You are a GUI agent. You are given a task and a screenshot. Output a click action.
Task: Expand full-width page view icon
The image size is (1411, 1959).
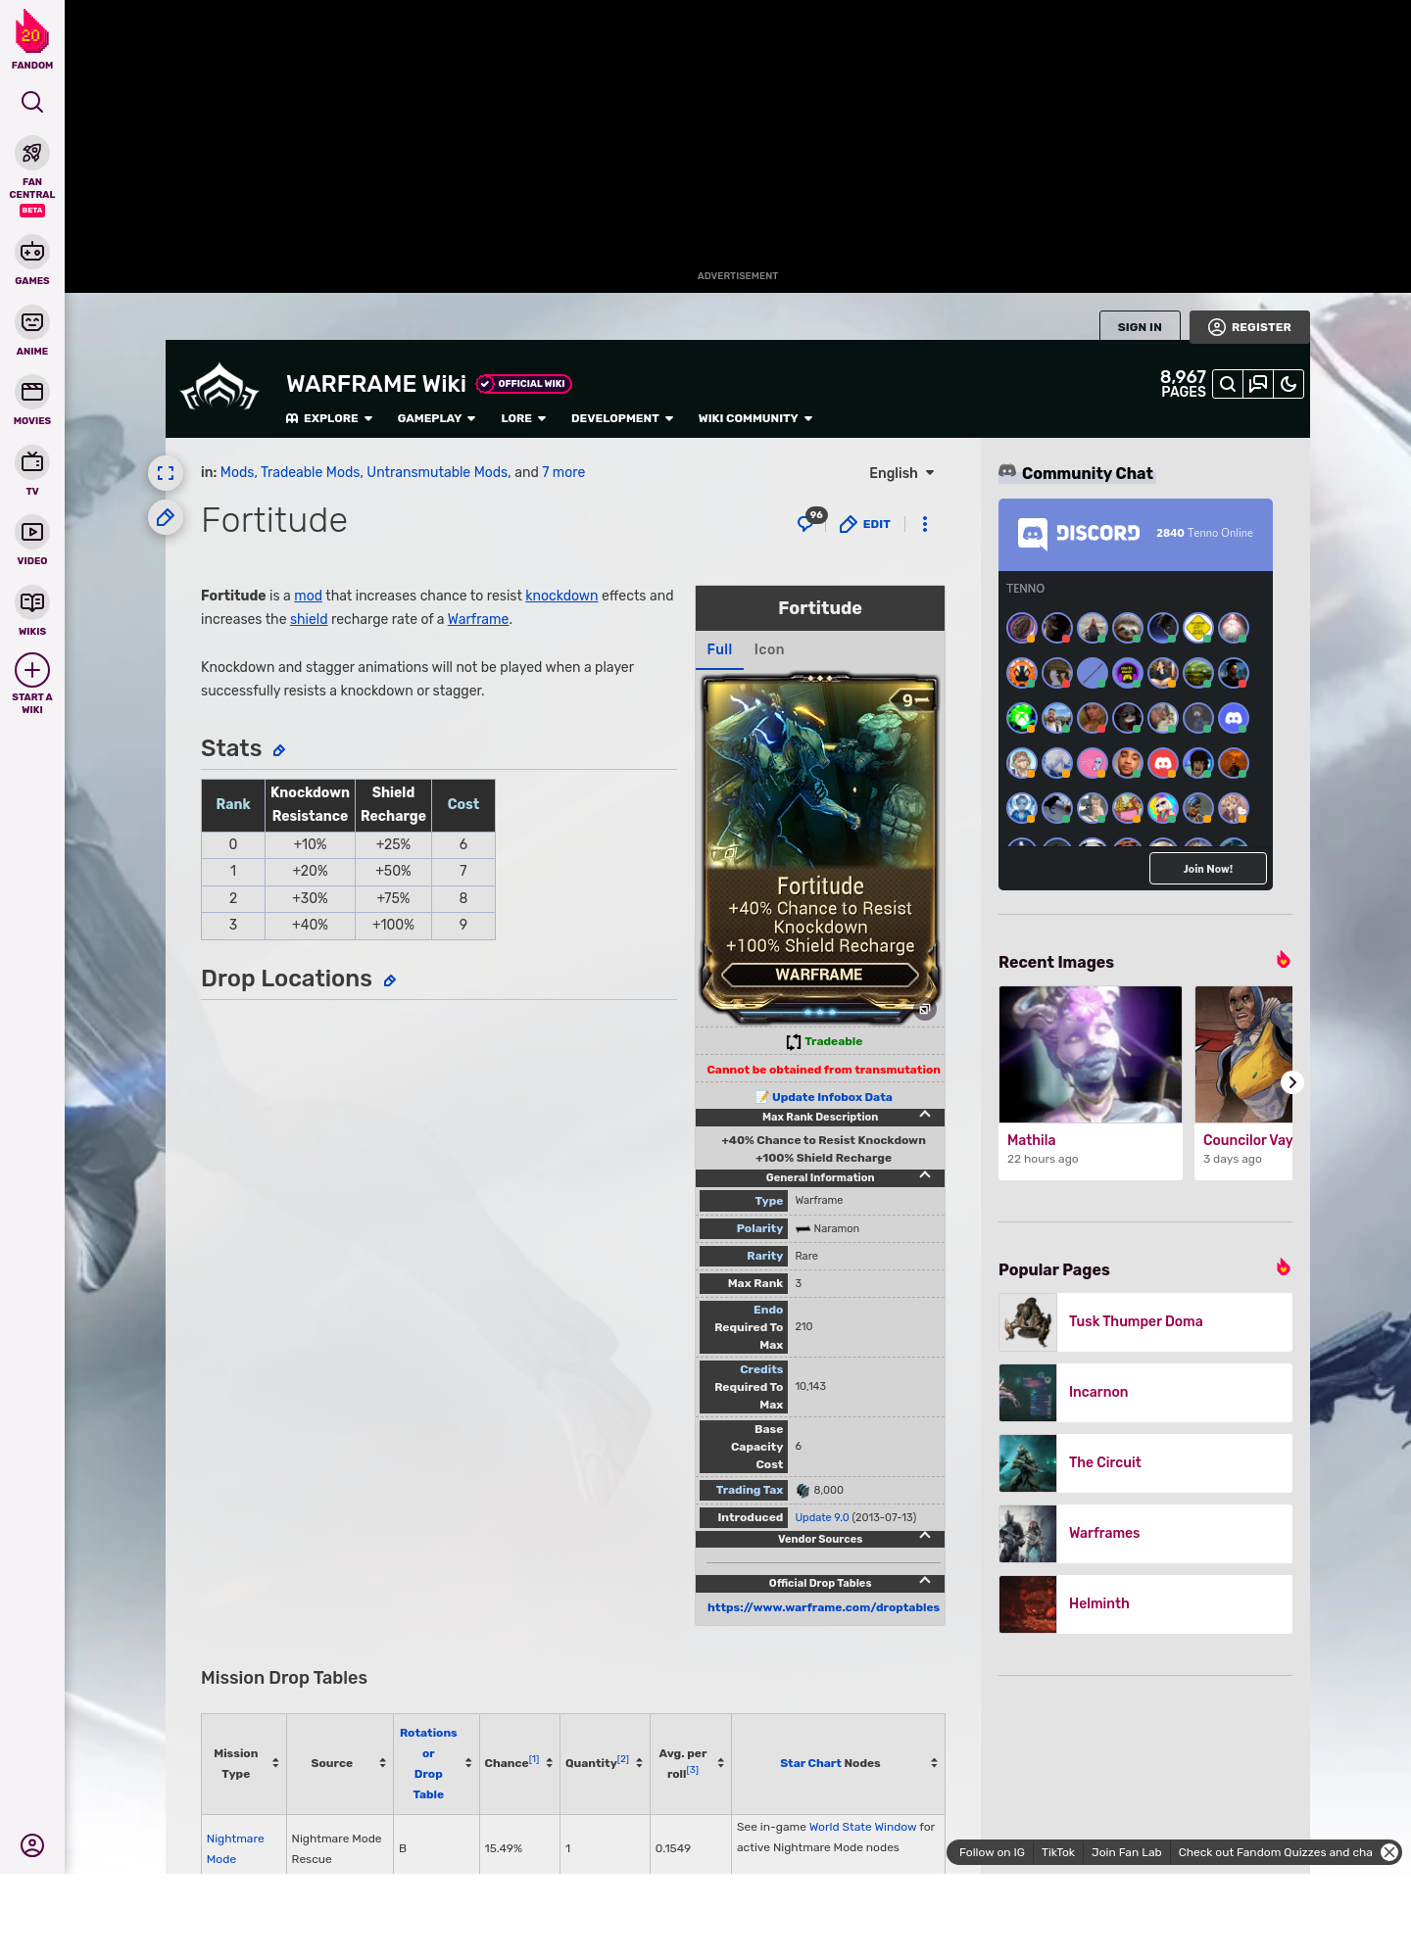[x=166, y=473]
